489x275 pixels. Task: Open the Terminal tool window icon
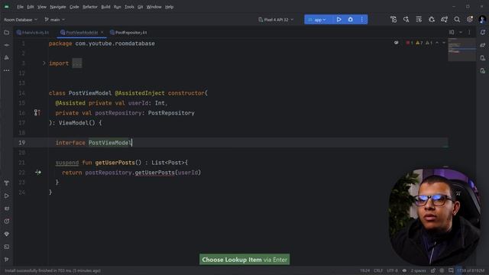coord(7,247)
